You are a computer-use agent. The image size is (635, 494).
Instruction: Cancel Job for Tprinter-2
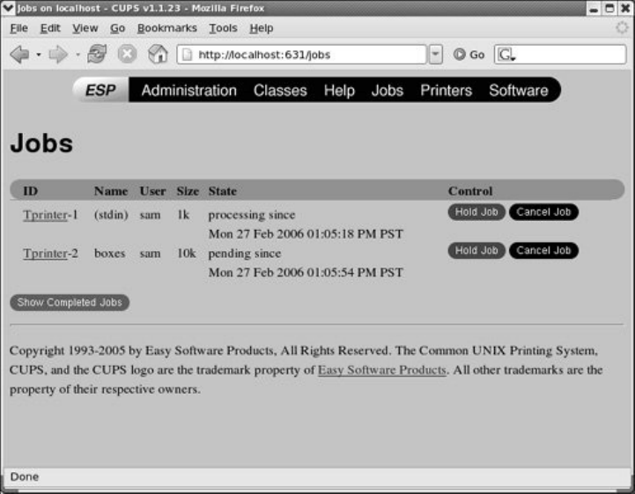(x=543, y=250)
